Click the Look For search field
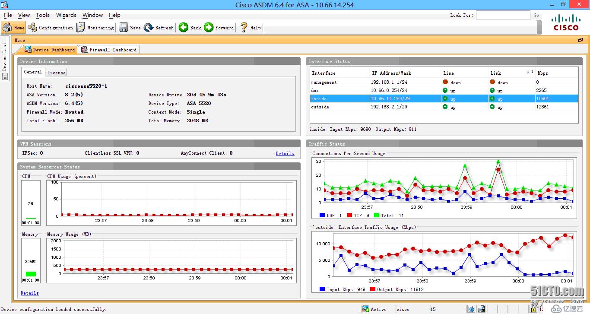 (x=503, y=15)
